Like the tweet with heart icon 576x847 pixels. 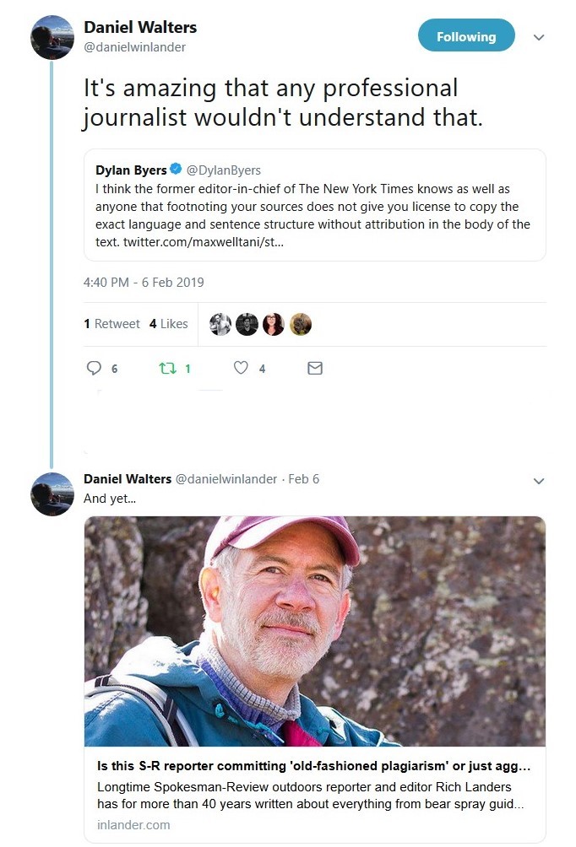tap(241, 368)
